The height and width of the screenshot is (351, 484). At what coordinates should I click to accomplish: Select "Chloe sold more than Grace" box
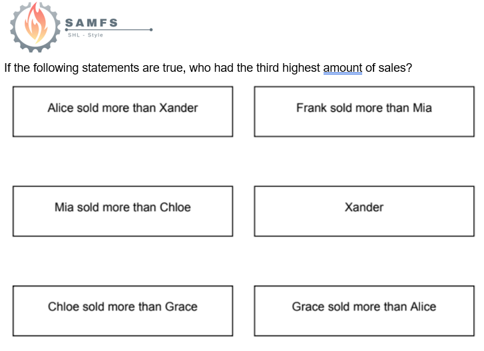pyautogui.click(x=122, y=310)
